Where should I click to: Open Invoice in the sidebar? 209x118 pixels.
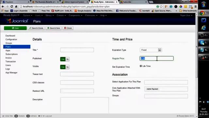click(8, 58)
